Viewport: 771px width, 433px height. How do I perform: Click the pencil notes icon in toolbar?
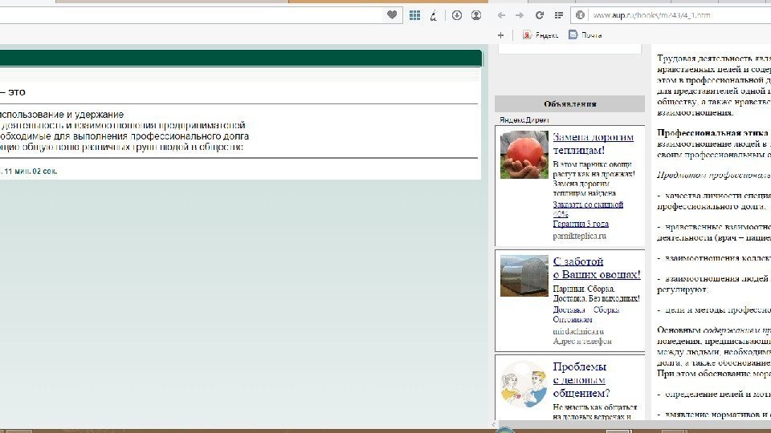[x=434, y=15]
